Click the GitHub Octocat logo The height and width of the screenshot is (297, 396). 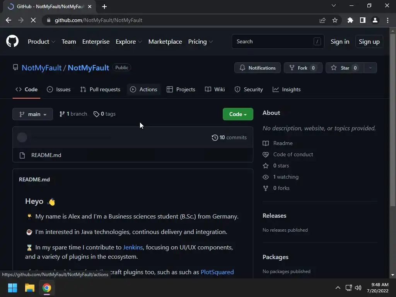point(12,41)
